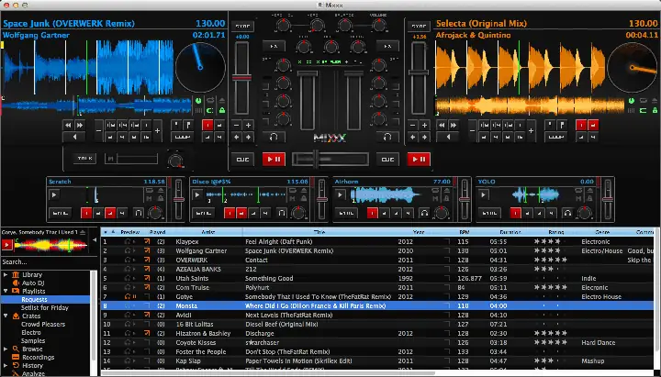The height and width of the screenshot is (377, 661).
Task: Sort tracks by Year column
Action: (x=419, y=232)
